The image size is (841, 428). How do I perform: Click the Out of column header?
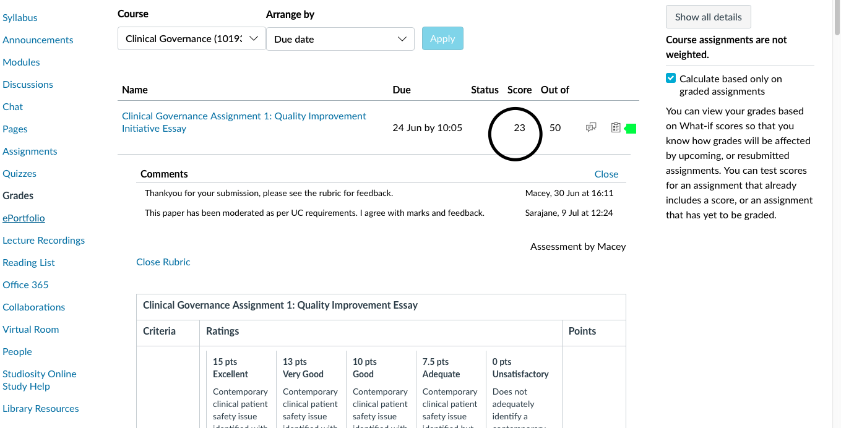click(555, 90)
